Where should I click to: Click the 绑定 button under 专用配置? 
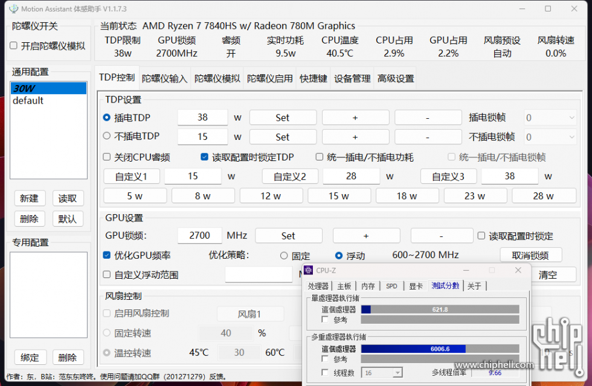tap(30, 357)
